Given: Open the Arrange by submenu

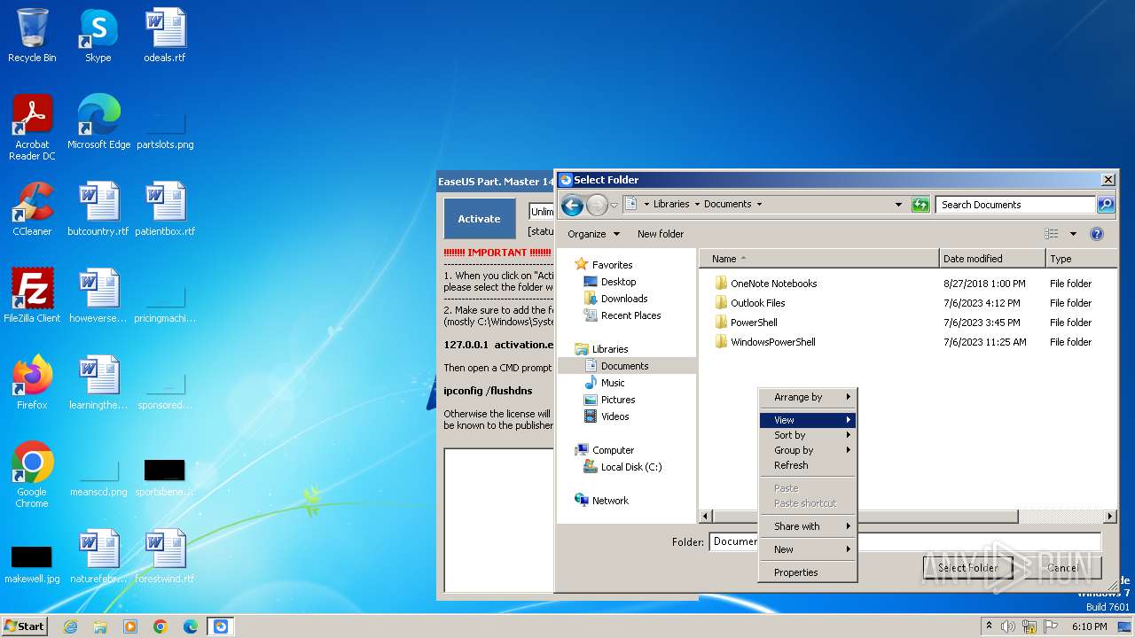Looking at the screenshot, I should point(808,397).
